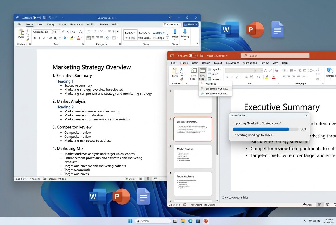Apply superscript in Word's Font group
The height and width of the screenshot is (225, 336).
tap(59, 38)
